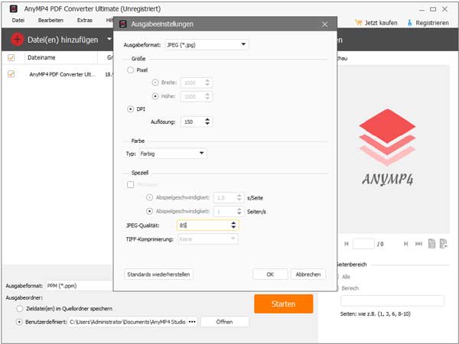
Task: Click AnyMP4 app icon in title bar
Action: [14, 8]
